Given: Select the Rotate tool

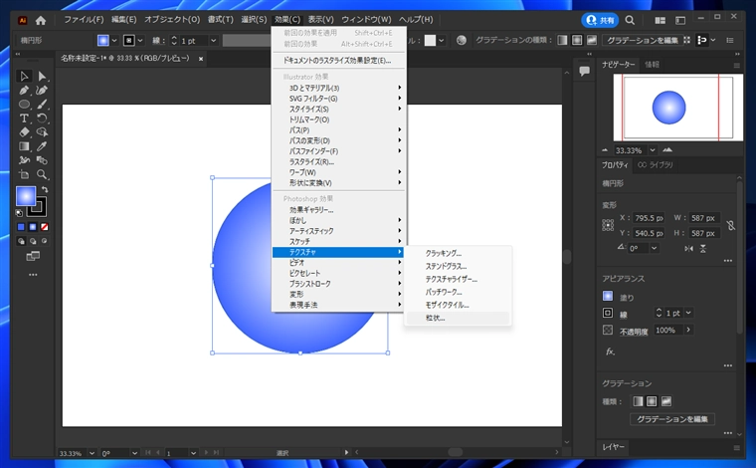Looking at the screenshot, I should coord(42,118).
